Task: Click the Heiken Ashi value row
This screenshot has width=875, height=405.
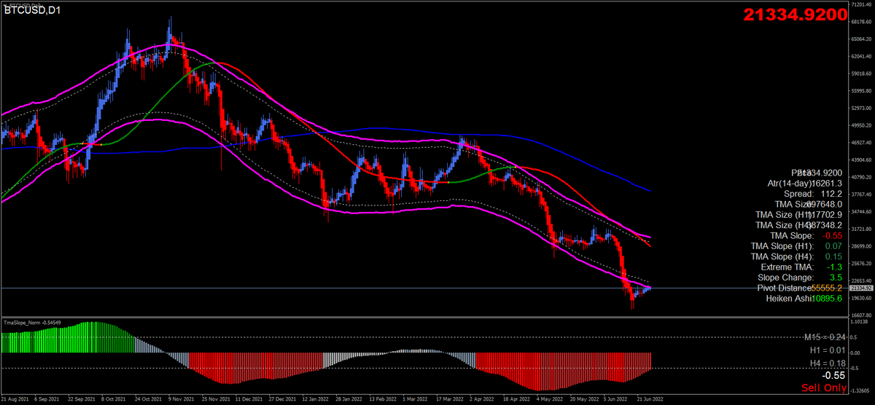Action: [x=805, y=299]
